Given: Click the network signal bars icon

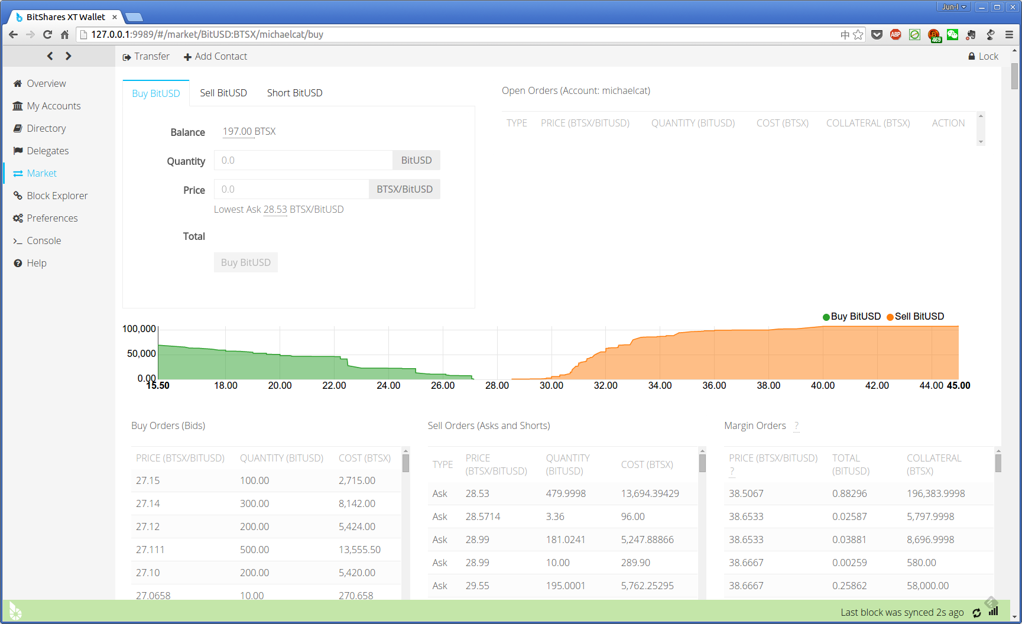Looking at the screenshot, I should 993,611.
